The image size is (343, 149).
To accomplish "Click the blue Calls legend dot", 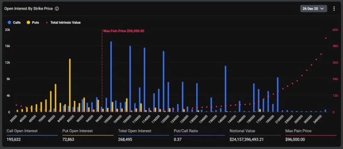I will pyautogui.click(x=9, y=23).
